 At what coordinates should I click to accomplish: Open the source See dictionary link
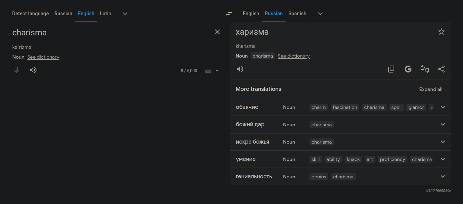coord(43,57)
